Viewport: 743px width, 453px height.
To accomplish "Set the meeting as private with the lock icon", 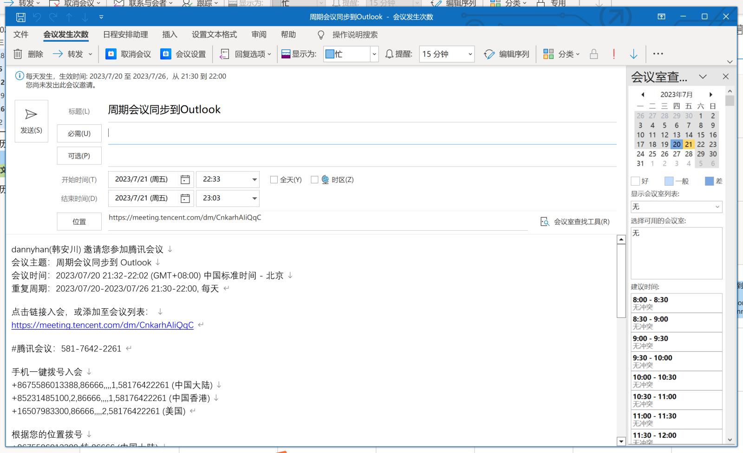I will pyautogui.click(x=593, y=54).
